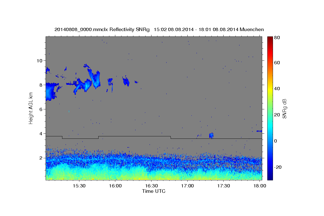The image size is (324, 216).
Task: Click the height tick label 6
Action: click(41, 109)
